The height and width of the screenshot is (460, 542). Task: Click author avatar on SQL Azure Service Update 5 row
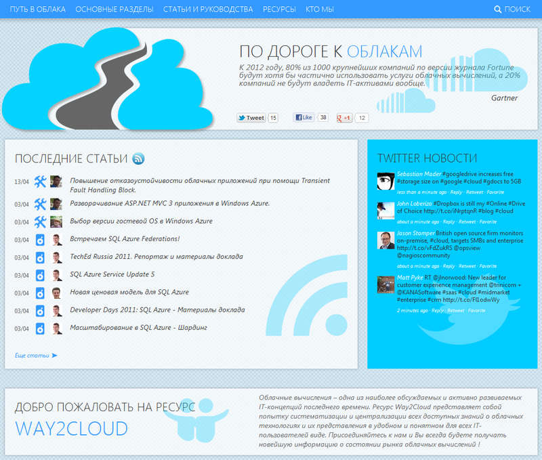[56, 276]
